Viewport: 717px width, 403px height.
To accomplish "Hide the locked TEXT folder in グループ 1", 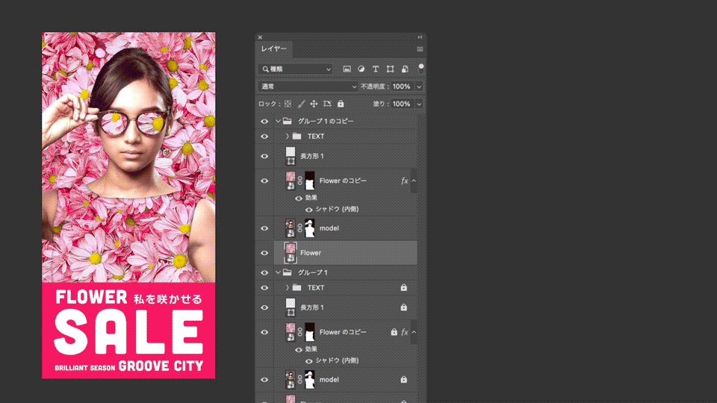I will click(x=264, y=288).
